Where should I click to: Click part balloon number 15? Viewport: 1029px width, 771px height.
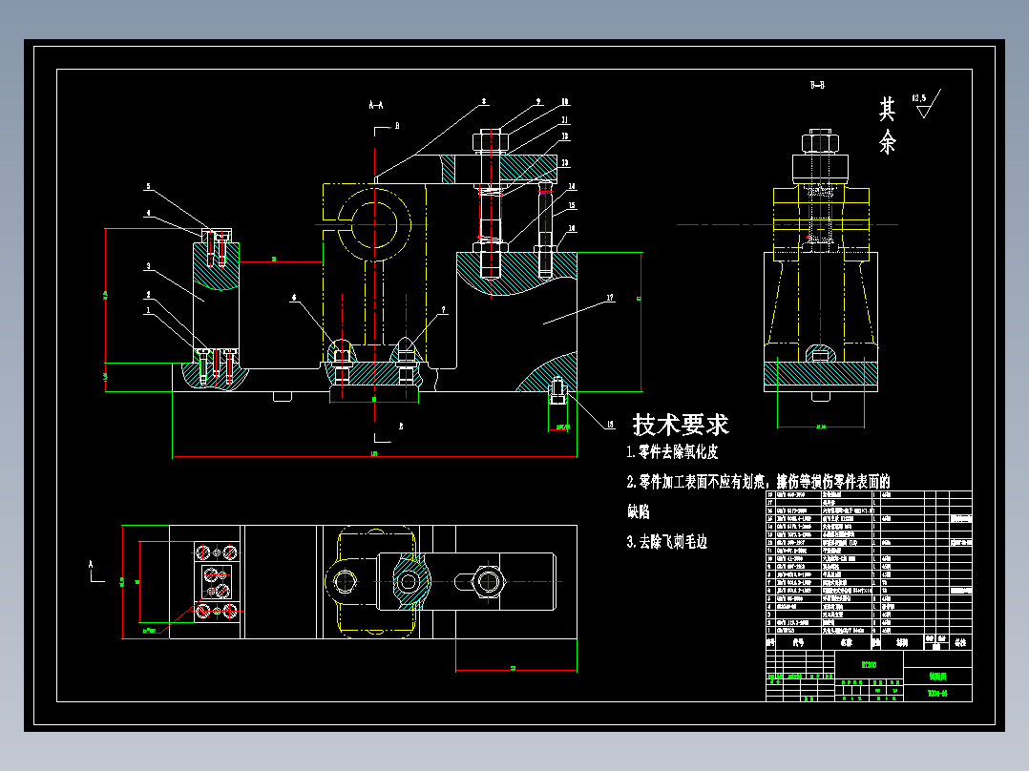(572, 205)
